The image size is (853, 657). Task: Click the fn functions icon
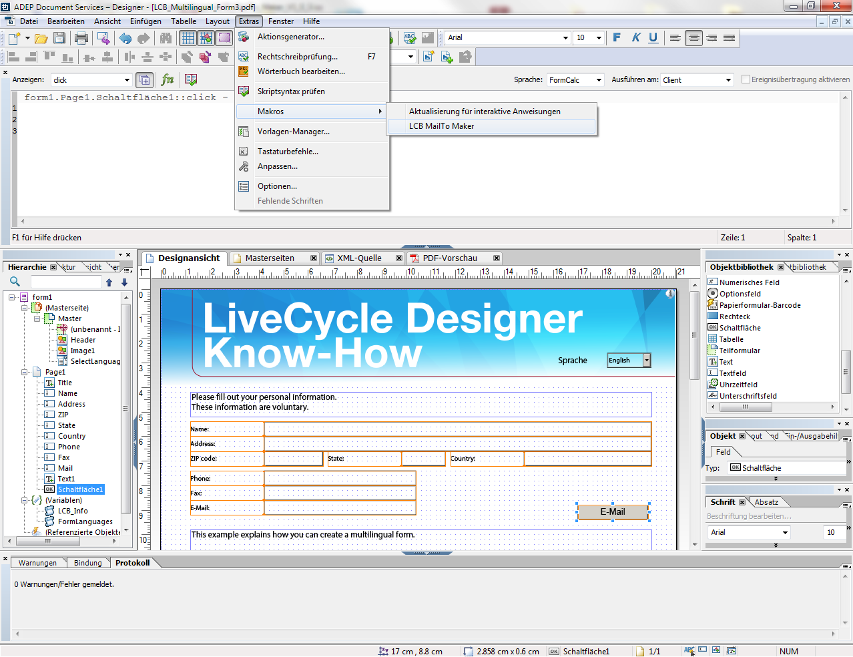pos(168,79)
